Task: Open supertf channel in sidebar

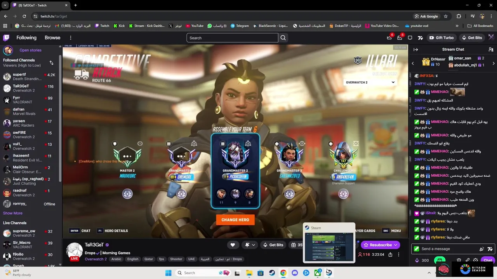Action: click(x=30, y=76)
